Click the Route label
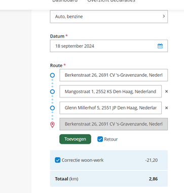The height and width of the screenshot is (193, 184). click(x=56, y=66)
